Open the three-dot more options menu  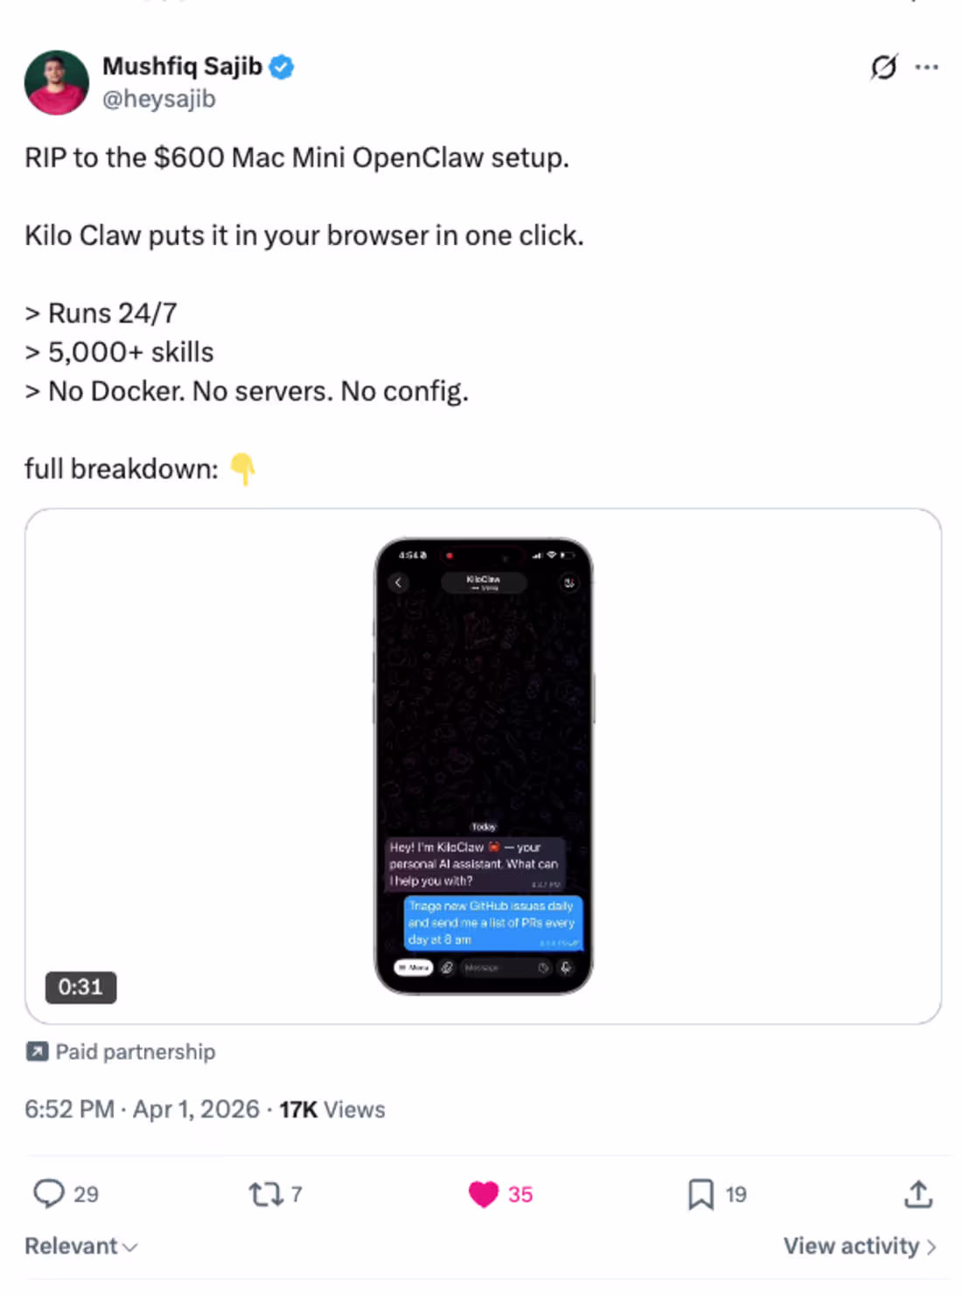click(x=927, y=67)
